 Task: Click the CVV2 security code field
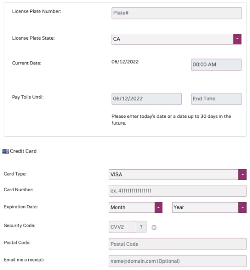click(x=122, y=227)
